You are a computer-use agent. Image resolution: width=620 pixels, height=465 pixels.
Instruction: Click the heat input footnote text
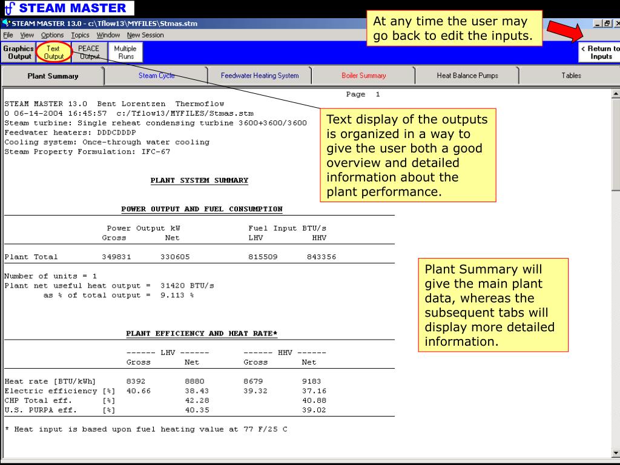pos(147,429)
